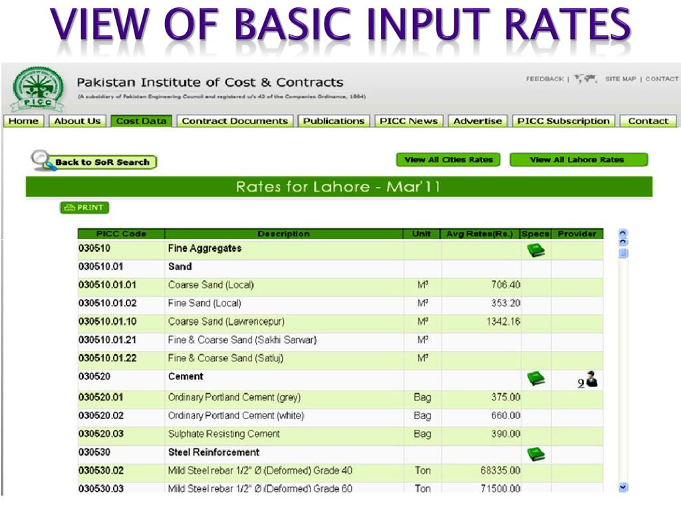Click code 030520.03
The image size is (681, 511).
point(101,434)
